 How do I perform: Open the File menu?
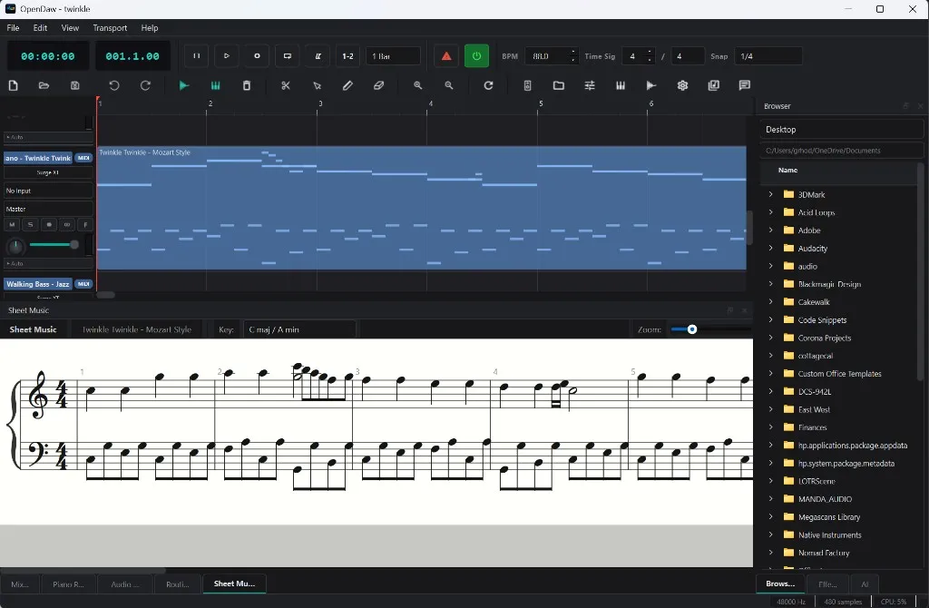pyautogui.click(x=13, y=28)
